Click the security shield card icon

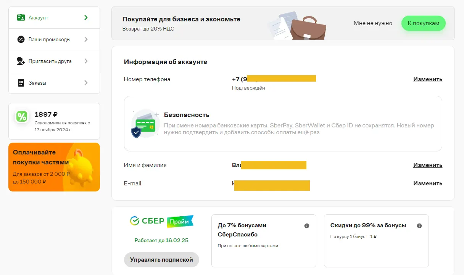pyautogui.click(x=144, y=124)
